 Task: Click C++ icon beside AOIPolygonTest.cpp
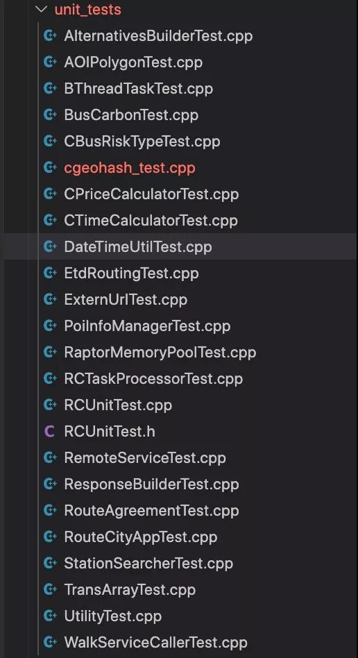50,62
